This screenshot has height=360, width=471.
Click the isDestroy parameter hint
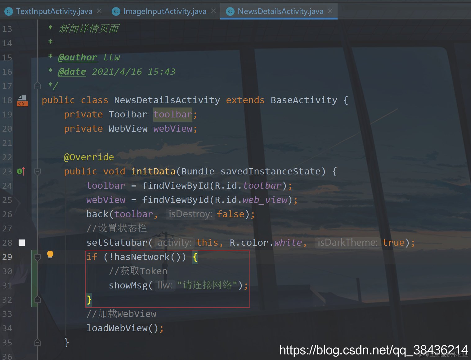(x=190, y=214)
